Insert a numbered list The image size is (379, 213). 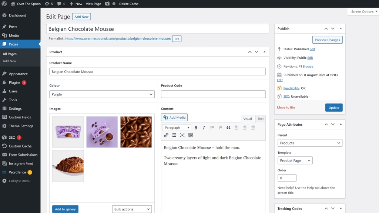(x=220, y=128)
